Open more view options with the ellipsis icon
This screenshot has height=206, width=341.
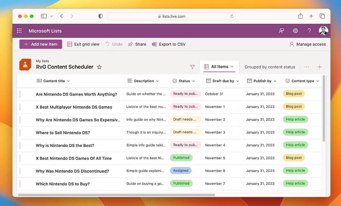coord(307,67)
